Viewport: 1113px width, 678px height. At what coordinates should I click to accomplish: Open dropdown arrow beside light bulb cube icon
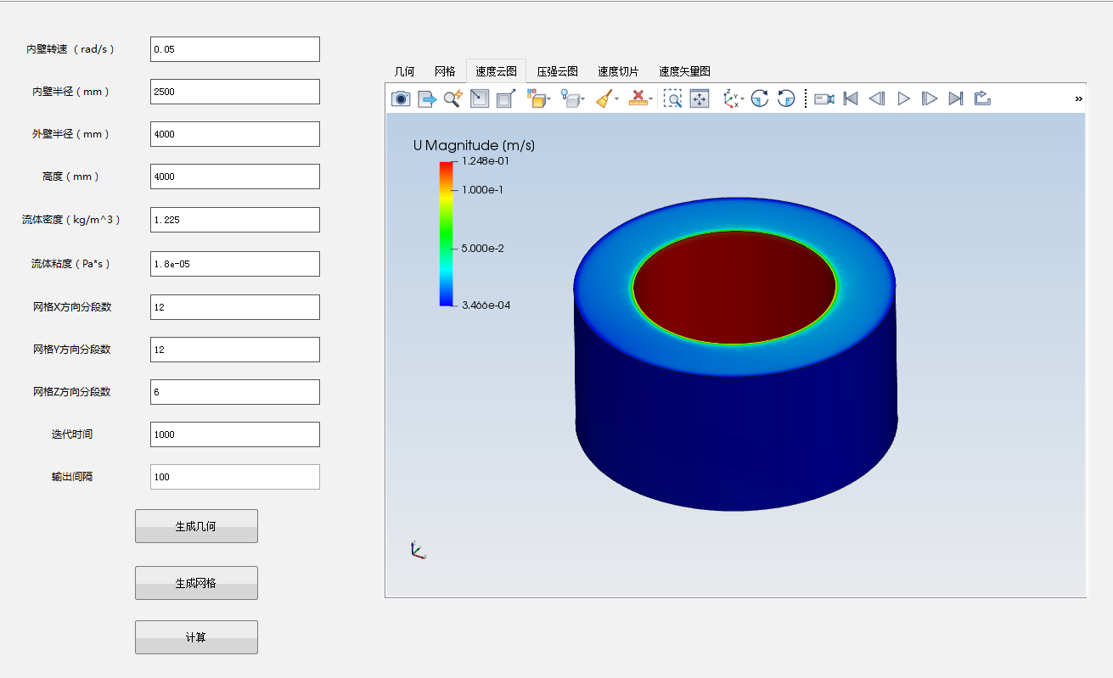pyautogui.click(x=583, y=100)
